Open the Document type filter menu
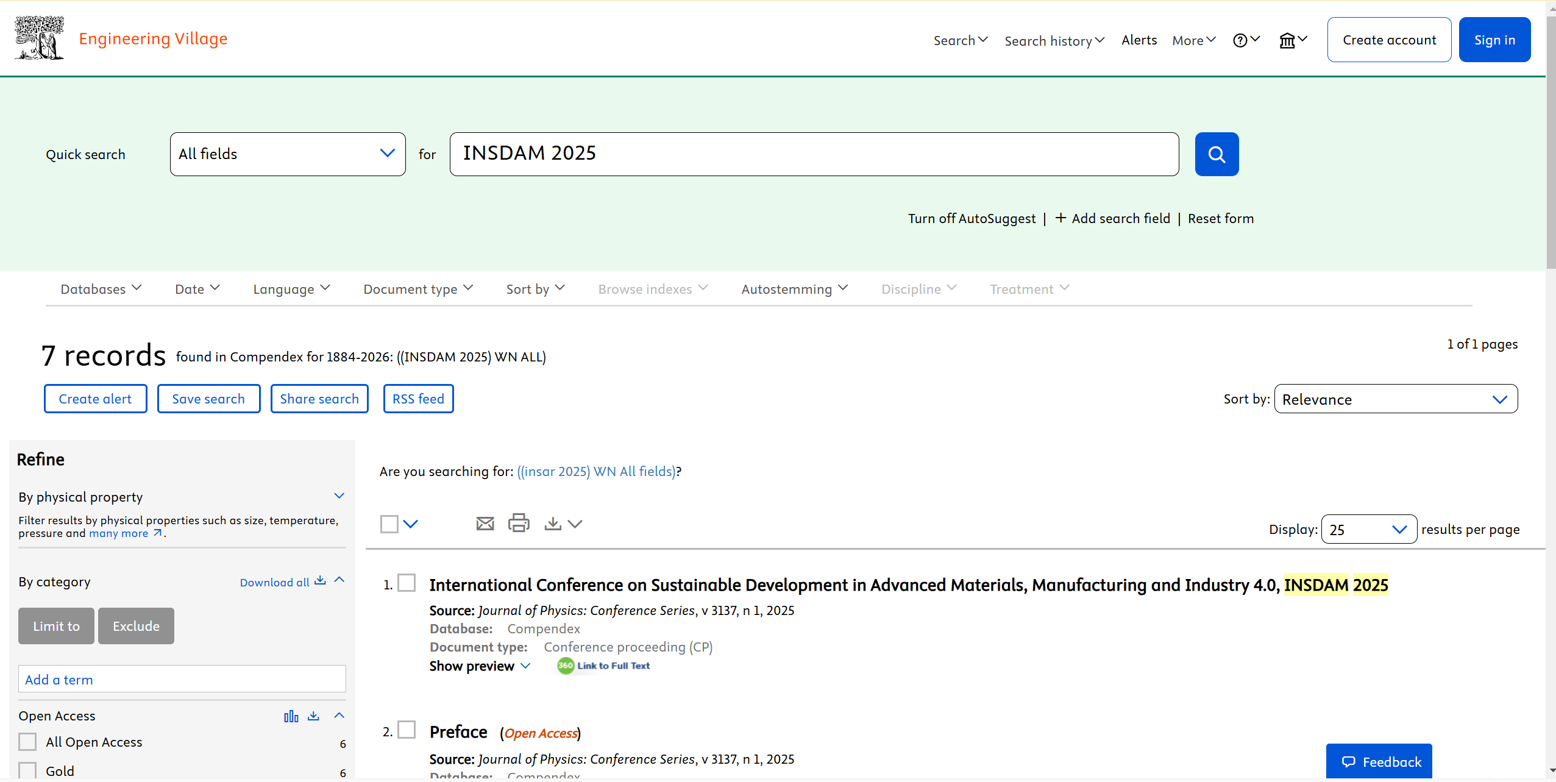Viewport: 1556px width, 782px height. 418,289
